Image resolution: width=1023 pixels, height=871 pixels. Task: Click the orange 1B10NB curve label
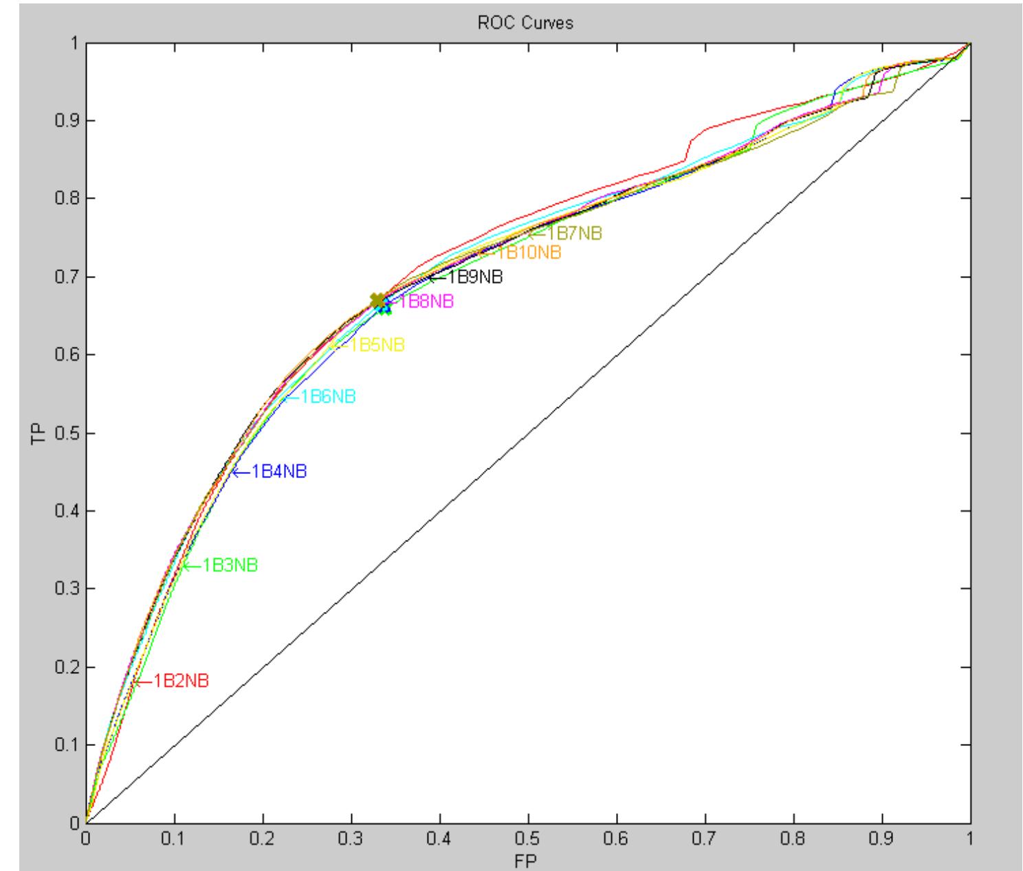coord(529,253)
